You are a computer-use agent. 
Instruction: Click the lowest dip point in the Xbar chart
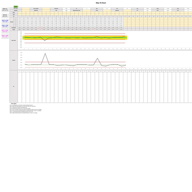coord(45,41)
